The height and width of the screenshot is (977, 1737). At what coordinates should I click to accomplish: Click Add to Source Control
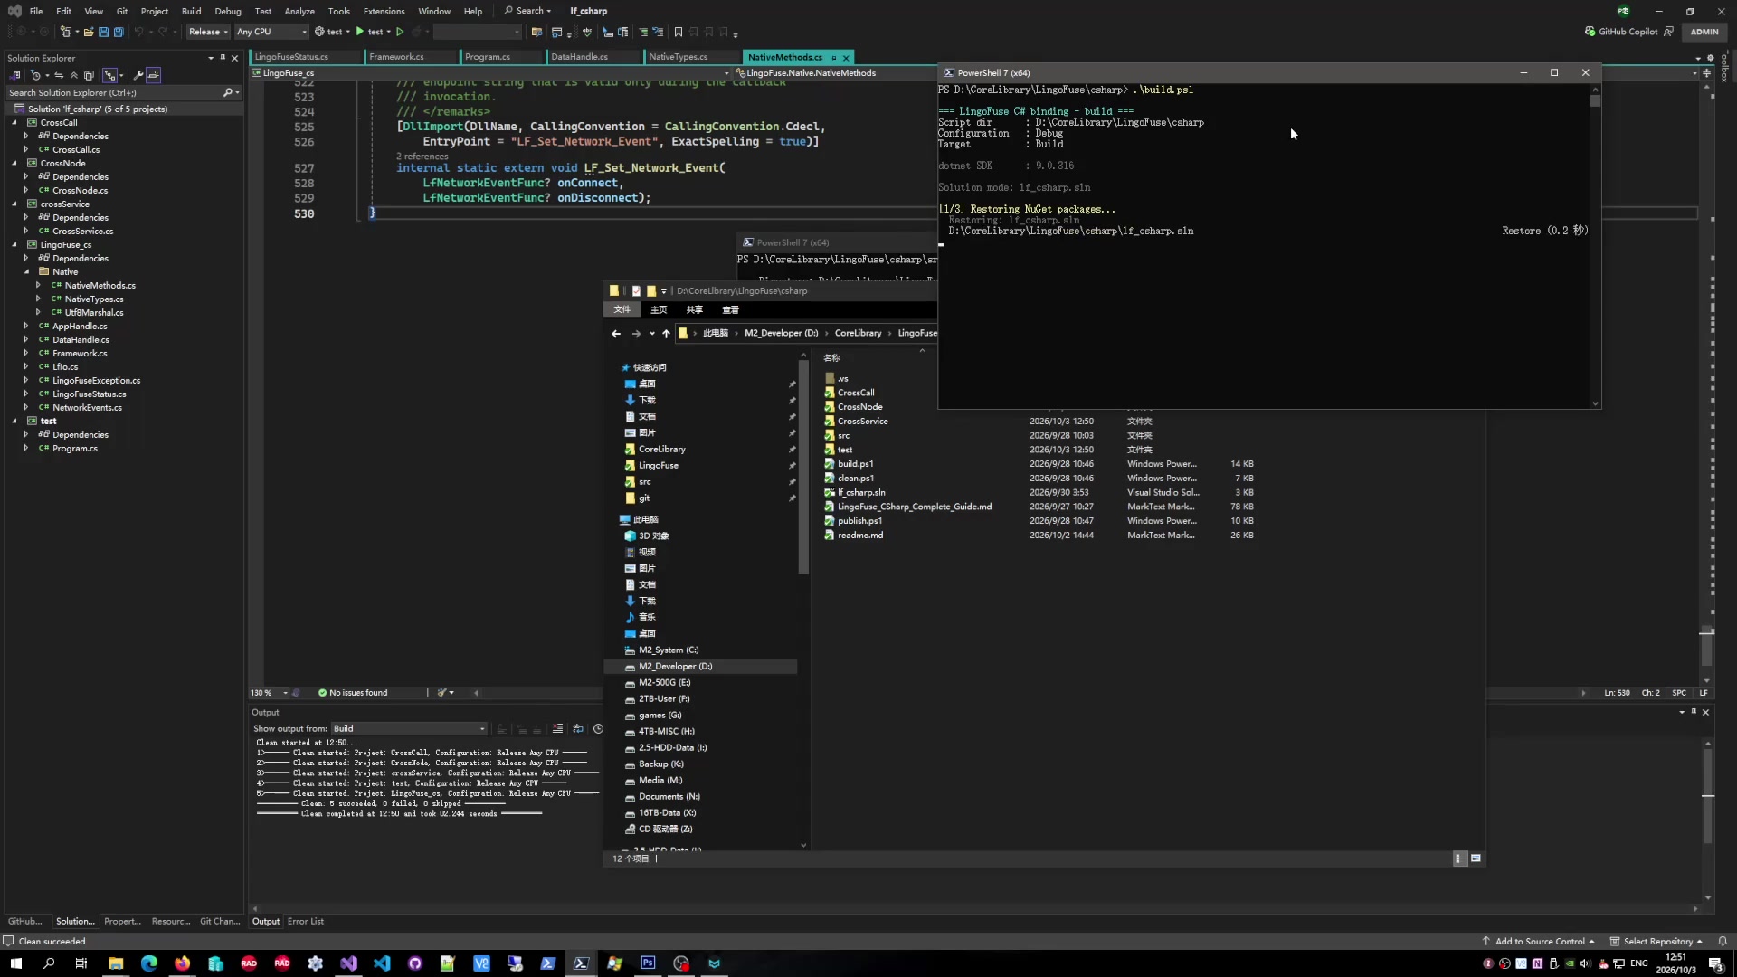pyautogui.click(x=1538, y=942)
